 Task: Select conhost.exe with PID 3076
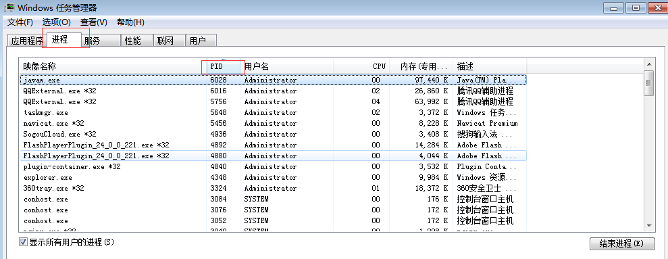coord(273,210)
